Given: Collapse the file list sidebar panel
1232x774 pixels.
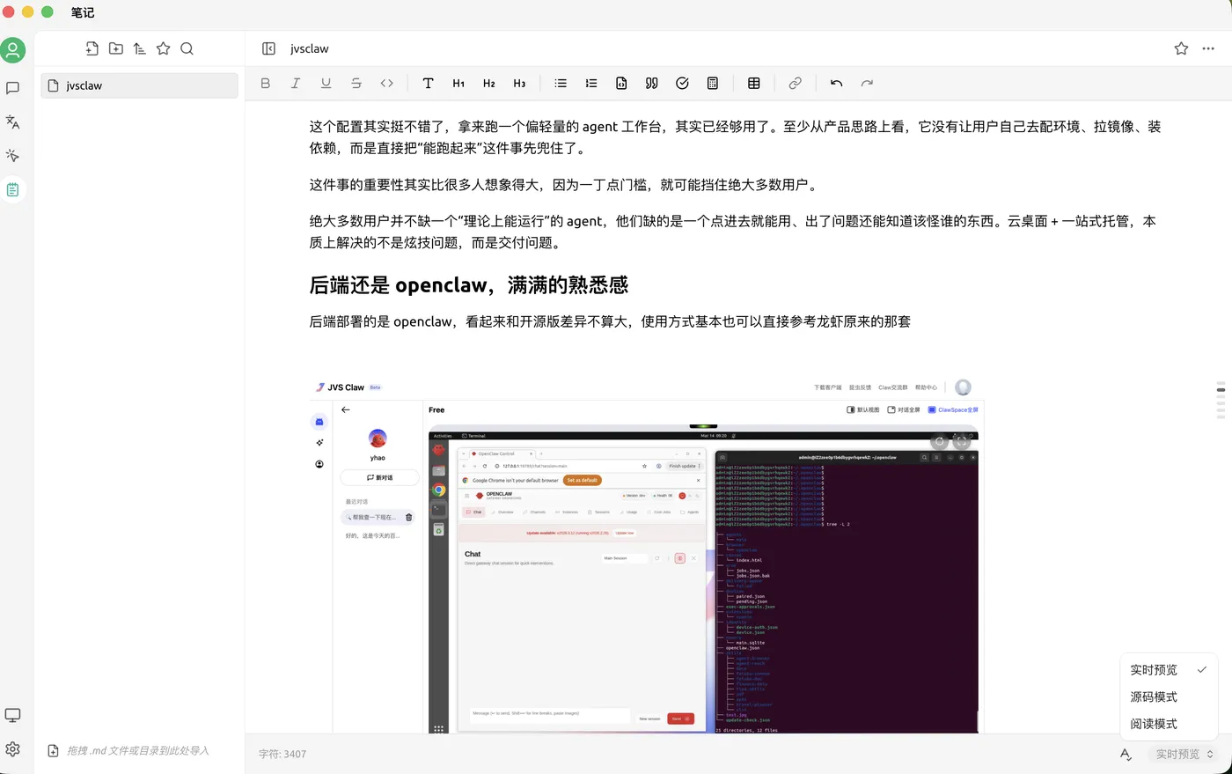Looking at the screenshot, I should click(x=269, y=48).
